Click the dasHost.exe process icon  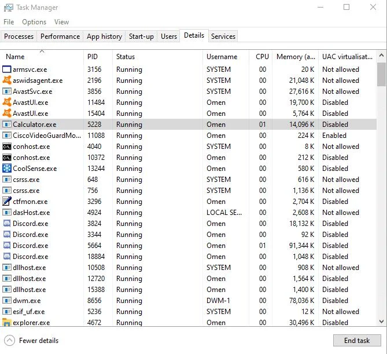click(7, 213)
